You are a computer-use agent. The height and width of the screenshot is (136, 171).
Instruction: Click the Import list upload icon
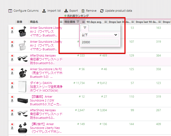point(44,11)
